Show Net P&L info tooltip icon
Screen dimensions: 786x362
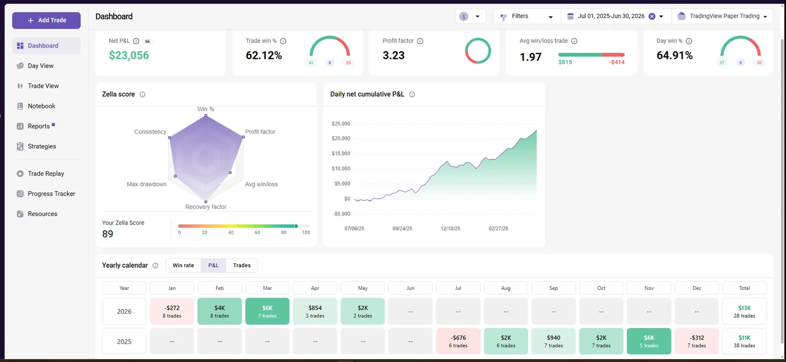[136, 41]
